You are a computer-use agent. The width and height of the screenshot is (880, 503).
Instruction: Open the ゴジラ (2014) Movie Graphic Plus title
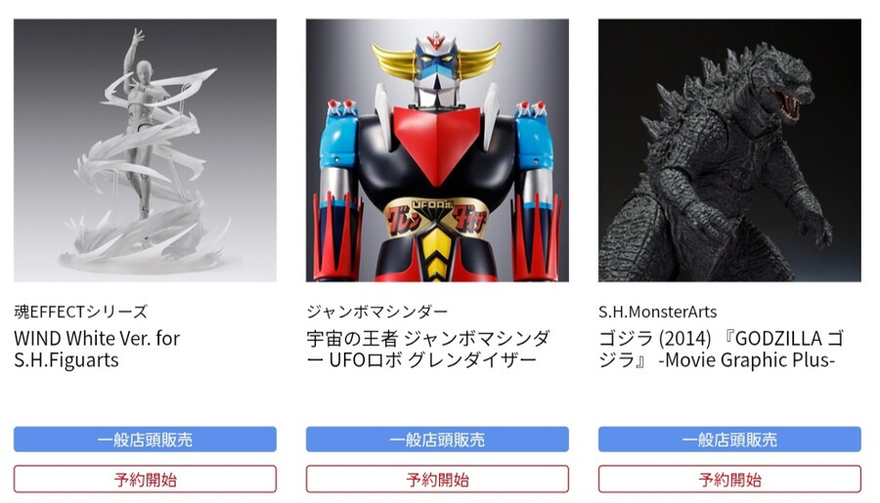[x=722, y=349]
